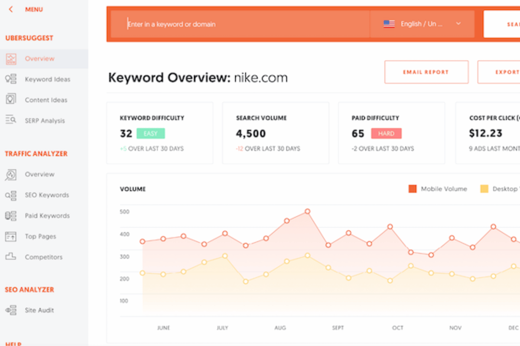520x346 pixels.
Task: Go to Top Pages
Action: 40,237
